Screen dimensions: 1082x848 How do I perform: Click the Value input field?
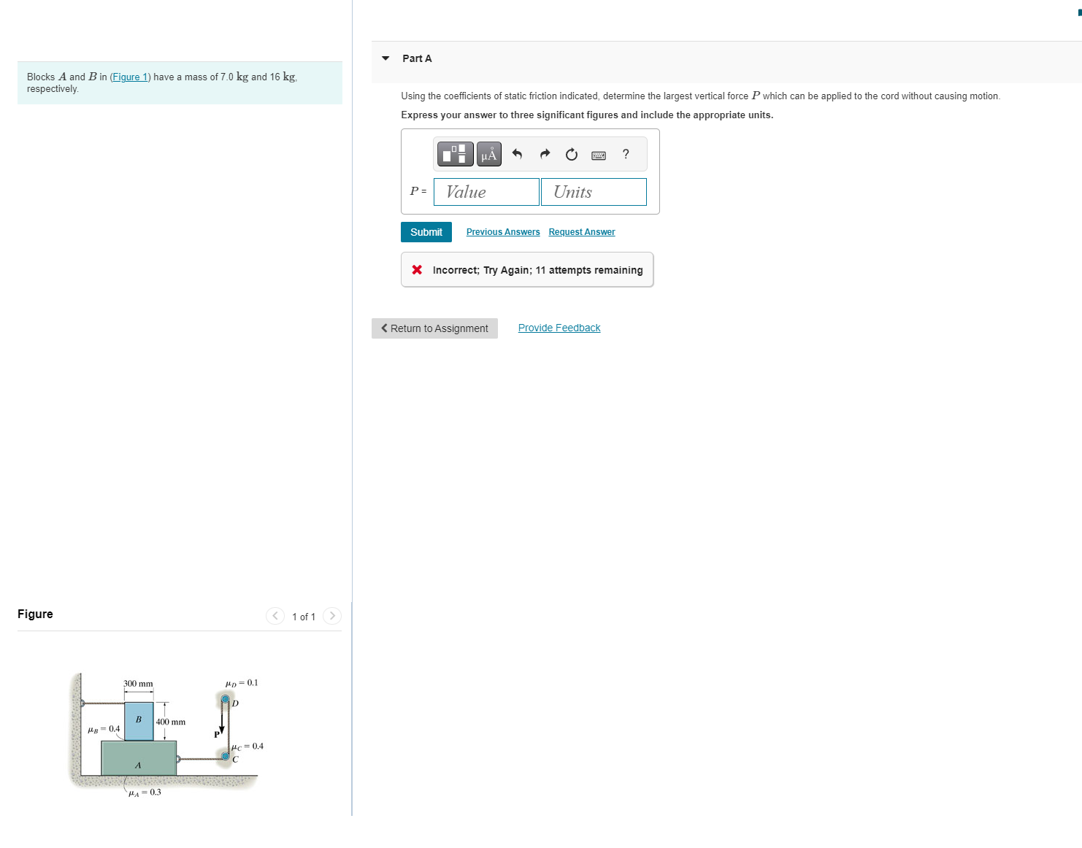tap(486, 191)
